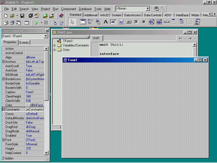Click Toggle Form/Unit icon
Screen dimensions: 217x163
click(18, 23)
